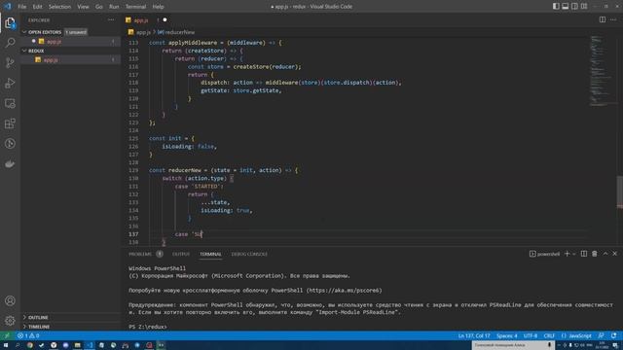The height and width of the screenshot is (350, 623).
Task: Open the Remote Explorer view
Action: coord(10,103)
